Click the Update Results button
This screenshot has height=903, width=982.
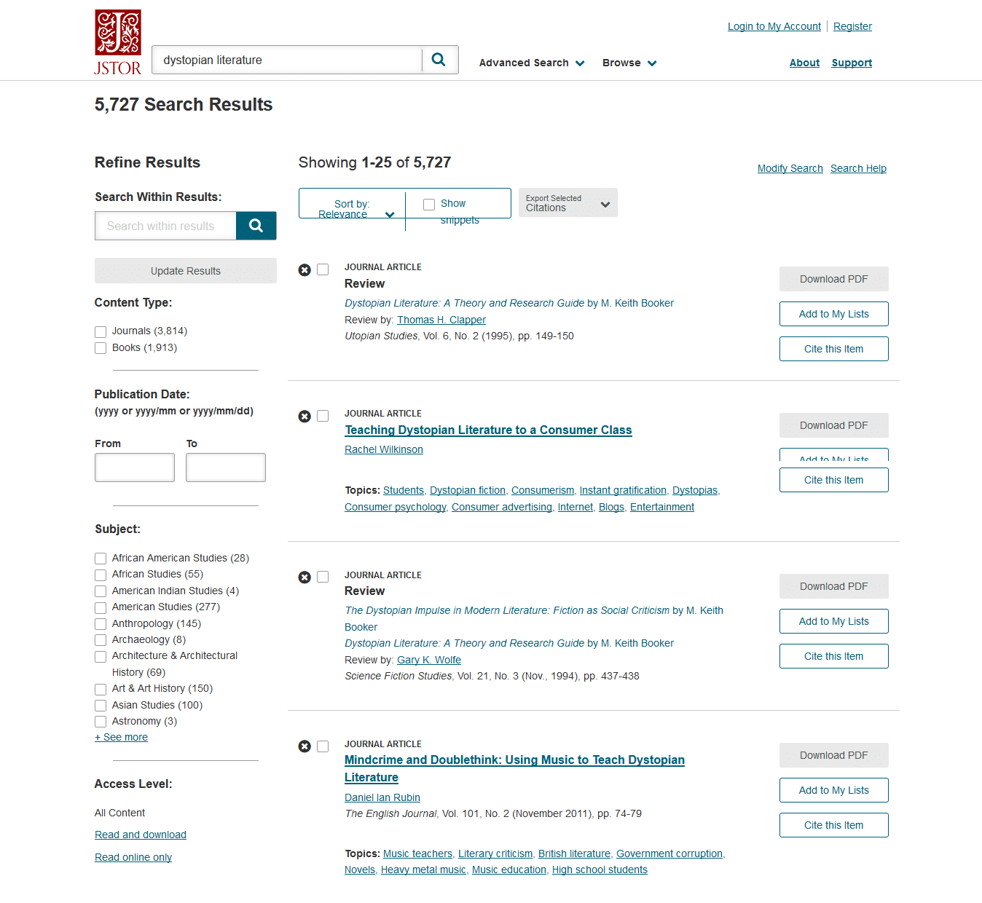[x=186, y=271]
